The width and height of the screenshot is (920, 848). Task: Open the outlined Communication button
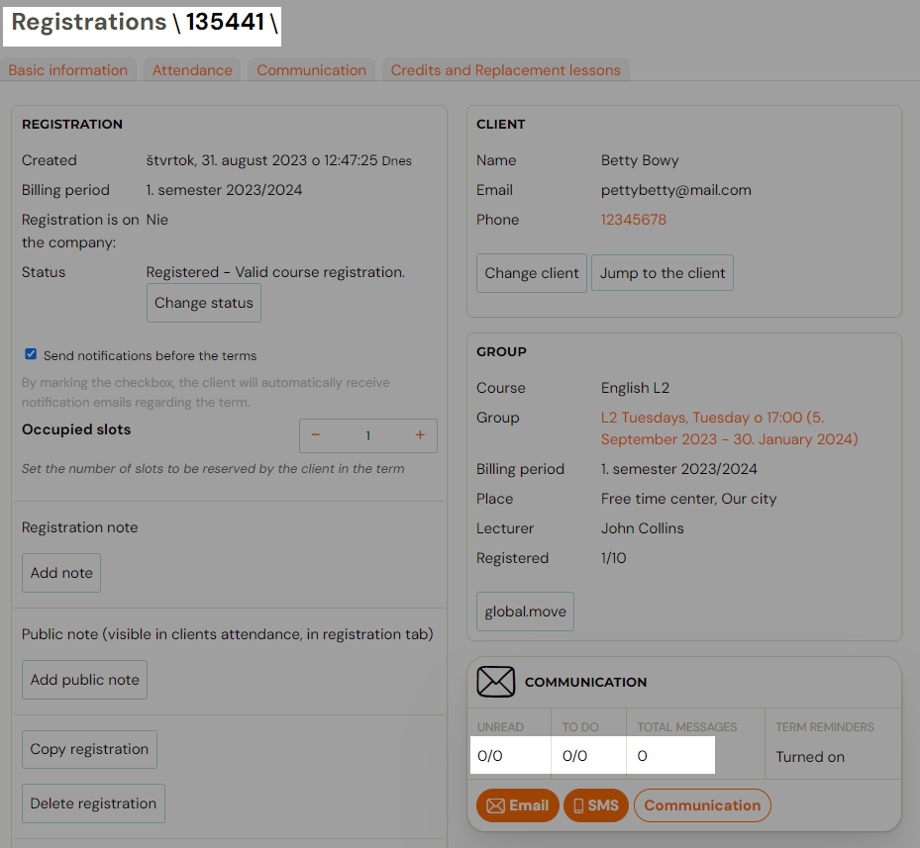(702, 805)
